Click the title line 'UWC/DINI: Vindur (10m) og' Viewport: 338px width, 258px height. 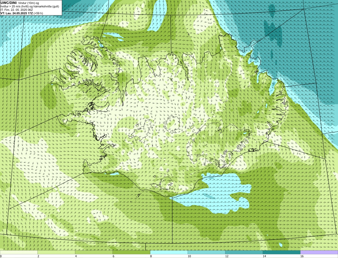click(20, 3)
